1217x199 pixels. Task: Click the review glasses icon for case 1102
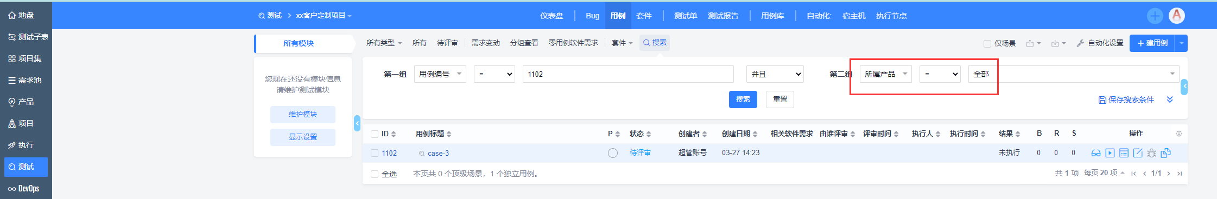(x=1095, y=153)
